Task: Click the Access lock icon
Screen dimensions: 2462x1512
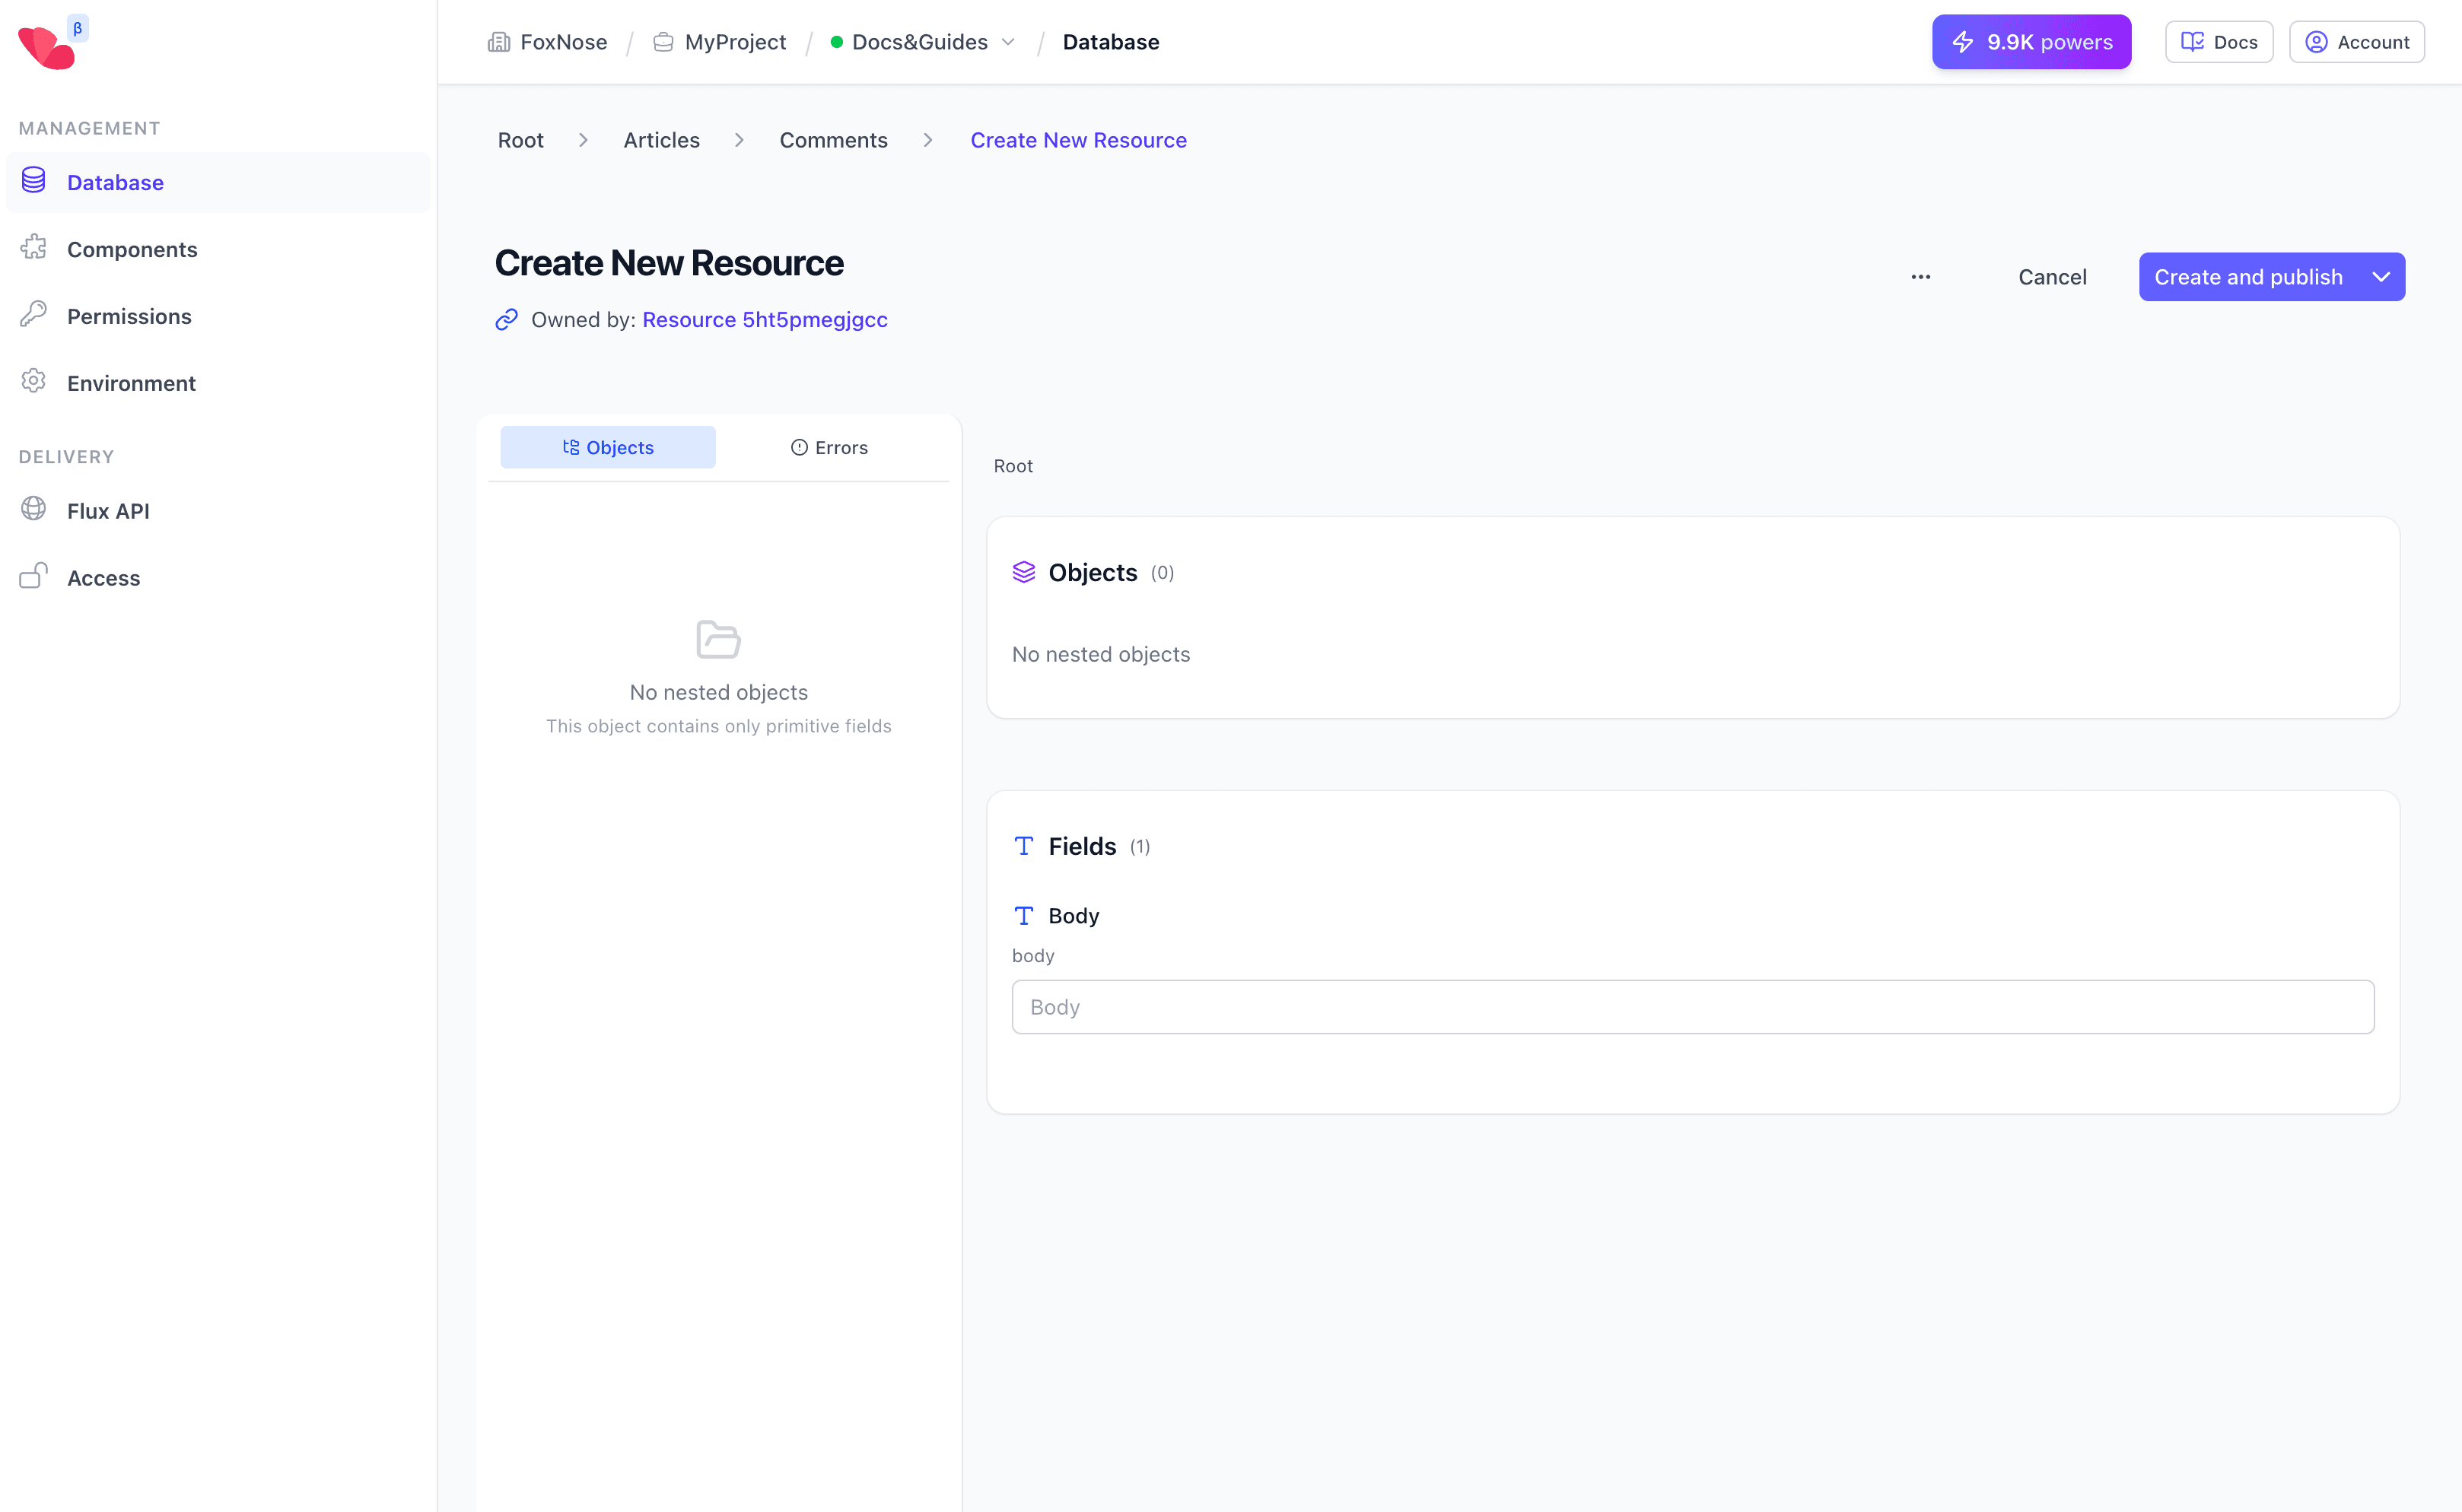Action: (x=34, y=576)
